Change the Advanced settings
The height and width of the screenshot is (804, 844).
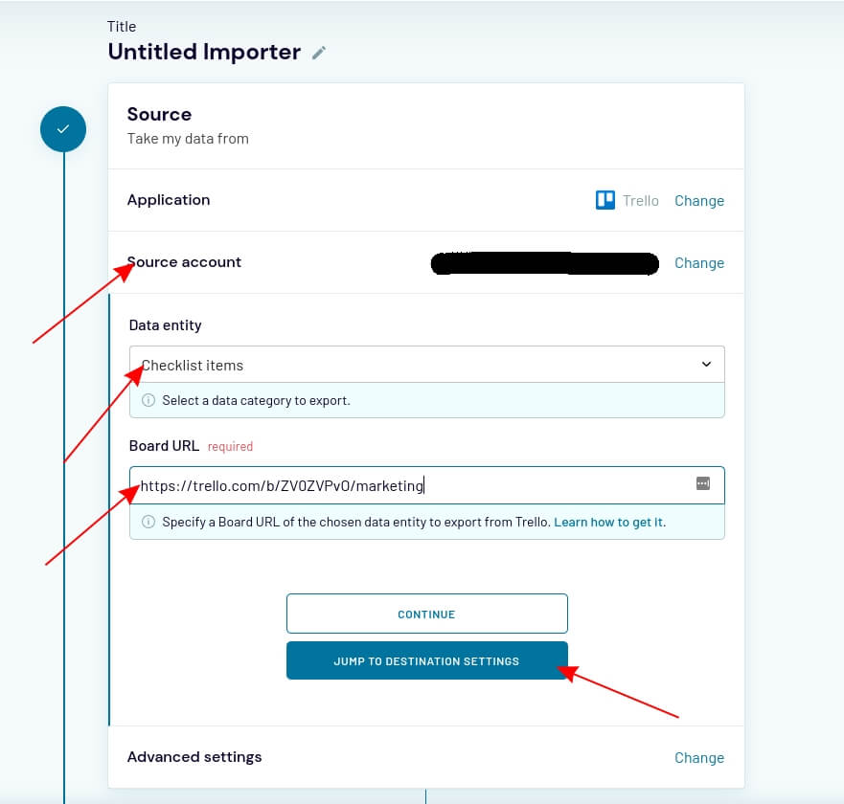[x=698, y=758]
